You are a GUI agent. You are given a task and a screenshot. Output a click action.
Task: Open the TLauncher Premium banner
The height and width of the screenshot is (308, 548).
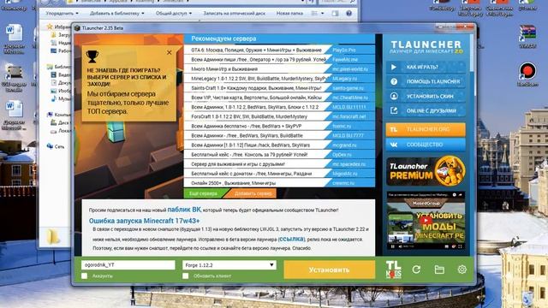426,171
